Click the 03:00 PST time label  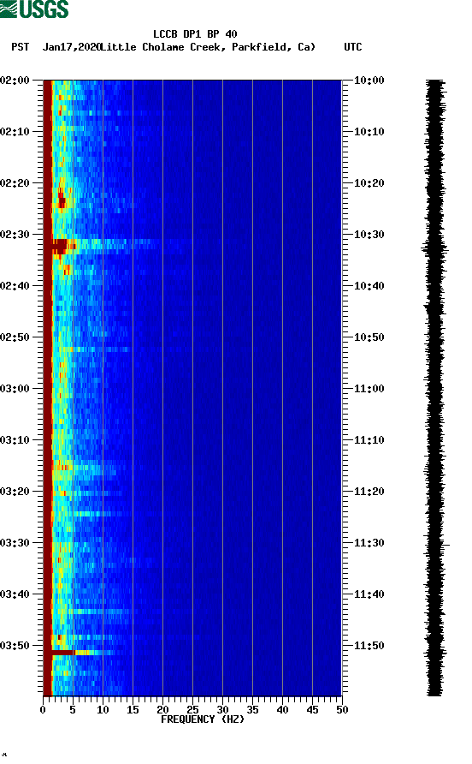(x=15, y=388)
